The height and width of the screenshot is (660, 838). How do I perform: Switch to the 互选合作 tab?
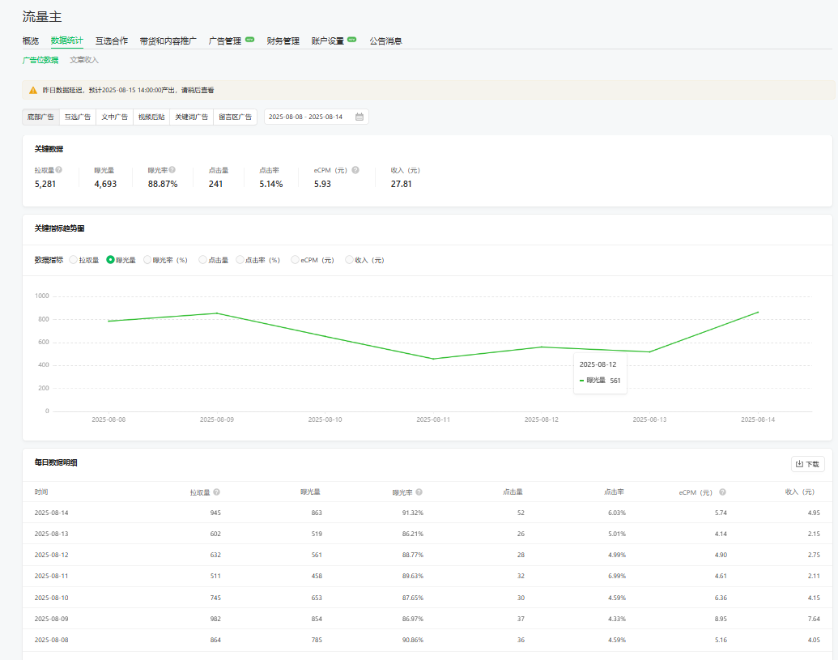point(112,41)
